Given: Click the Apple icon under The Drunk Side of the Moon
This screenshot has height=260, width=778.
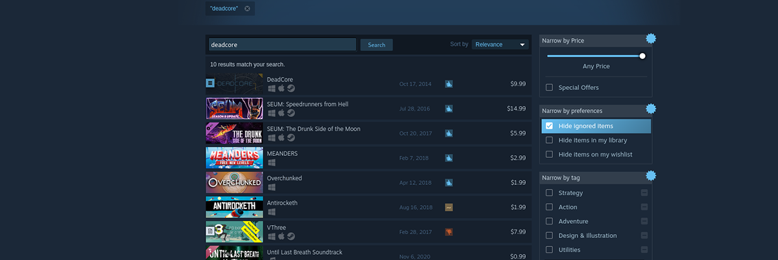Looking at the screenshot, I should (x=281, y=137).
